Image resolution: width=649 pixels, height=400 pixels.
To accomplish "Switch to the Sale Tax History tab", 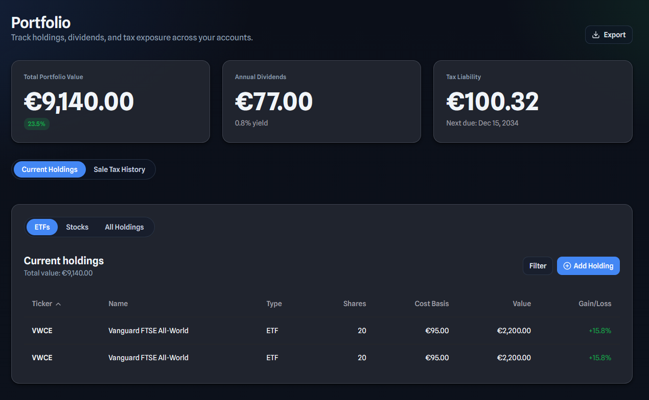I will pyautogui.click(x=119, y=169).
